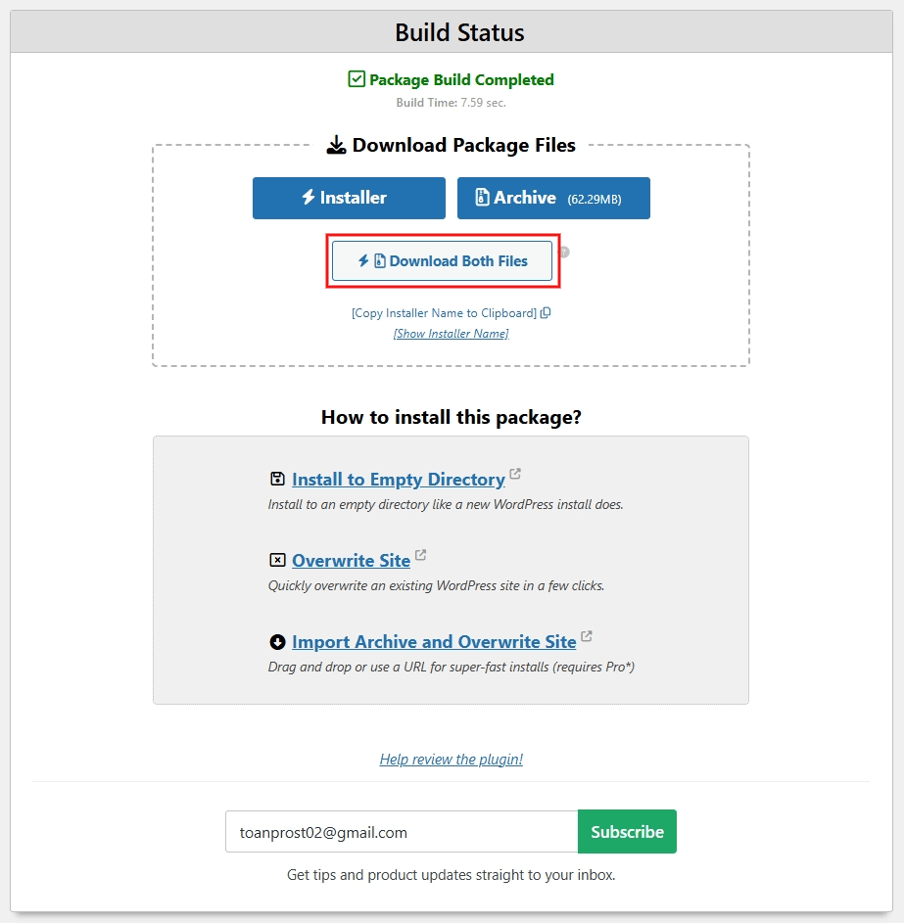Click the X box icon beside Overwrite Site
The image size is (904, 923).
pos(277,560)
